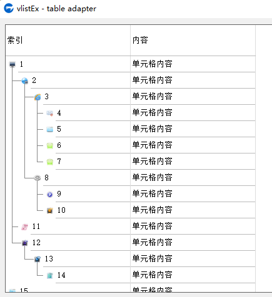Click the globe network icon beside row 2
Screen dimensions: 272x297
point(25,80)
